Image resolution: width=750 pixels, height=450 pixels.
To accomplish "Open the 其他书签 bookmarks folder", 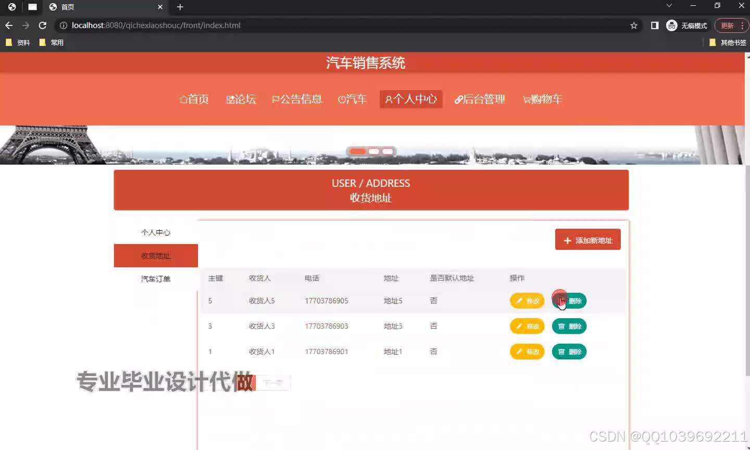I will (728, 43).
